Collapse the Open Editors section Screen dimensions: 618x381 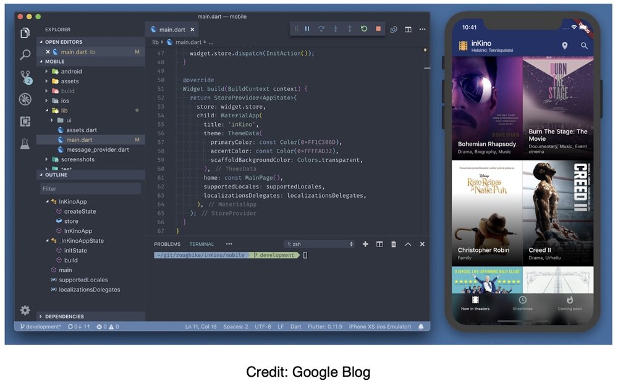41,42
